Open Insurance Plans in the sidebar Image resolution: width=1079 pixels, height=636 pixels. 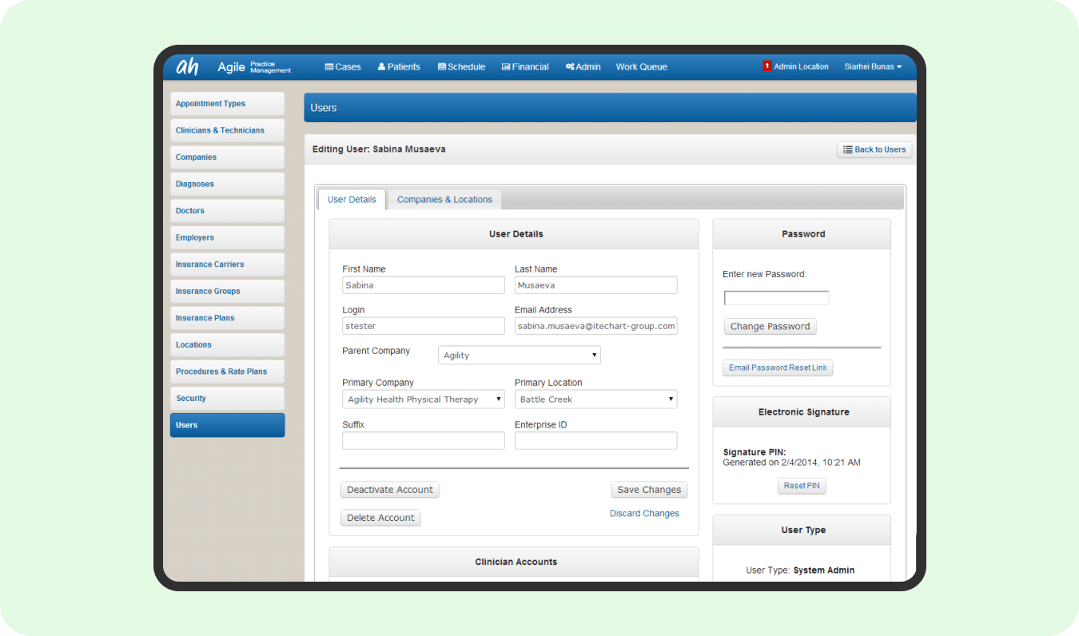click(227, 318)
